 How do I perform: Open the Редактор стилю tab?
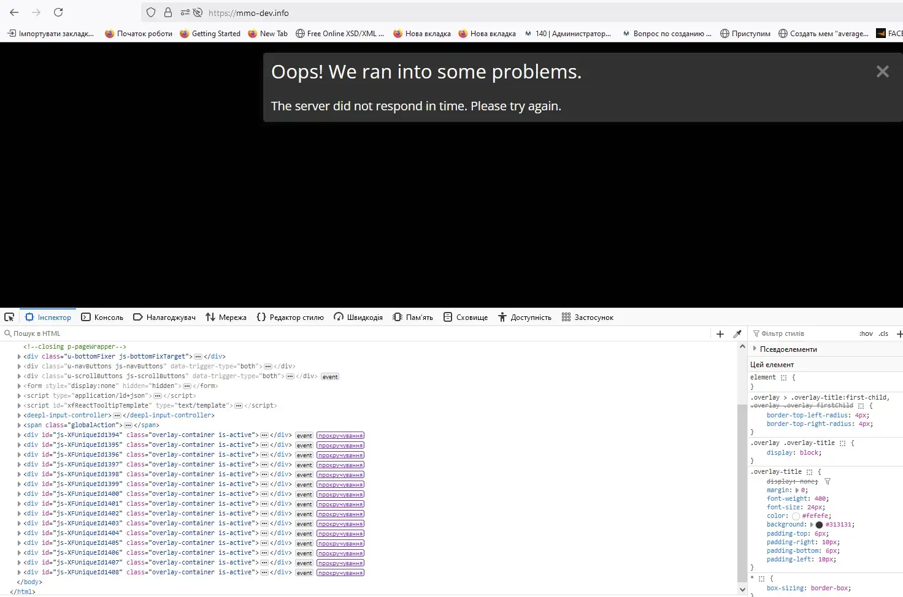pyautogui.click(x=290, y=317)
